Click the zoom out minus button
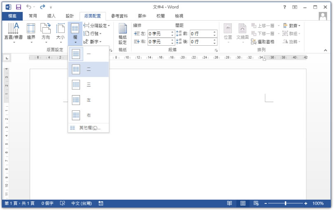The image size is (334, 210). (x=266, y=203)
